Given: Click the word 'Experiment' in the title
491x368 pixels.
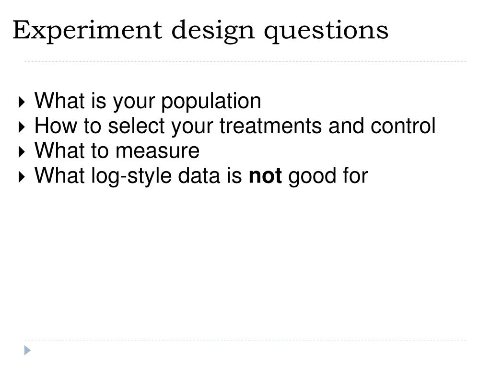Looking at the screenshot, I should tap(87, 31).
